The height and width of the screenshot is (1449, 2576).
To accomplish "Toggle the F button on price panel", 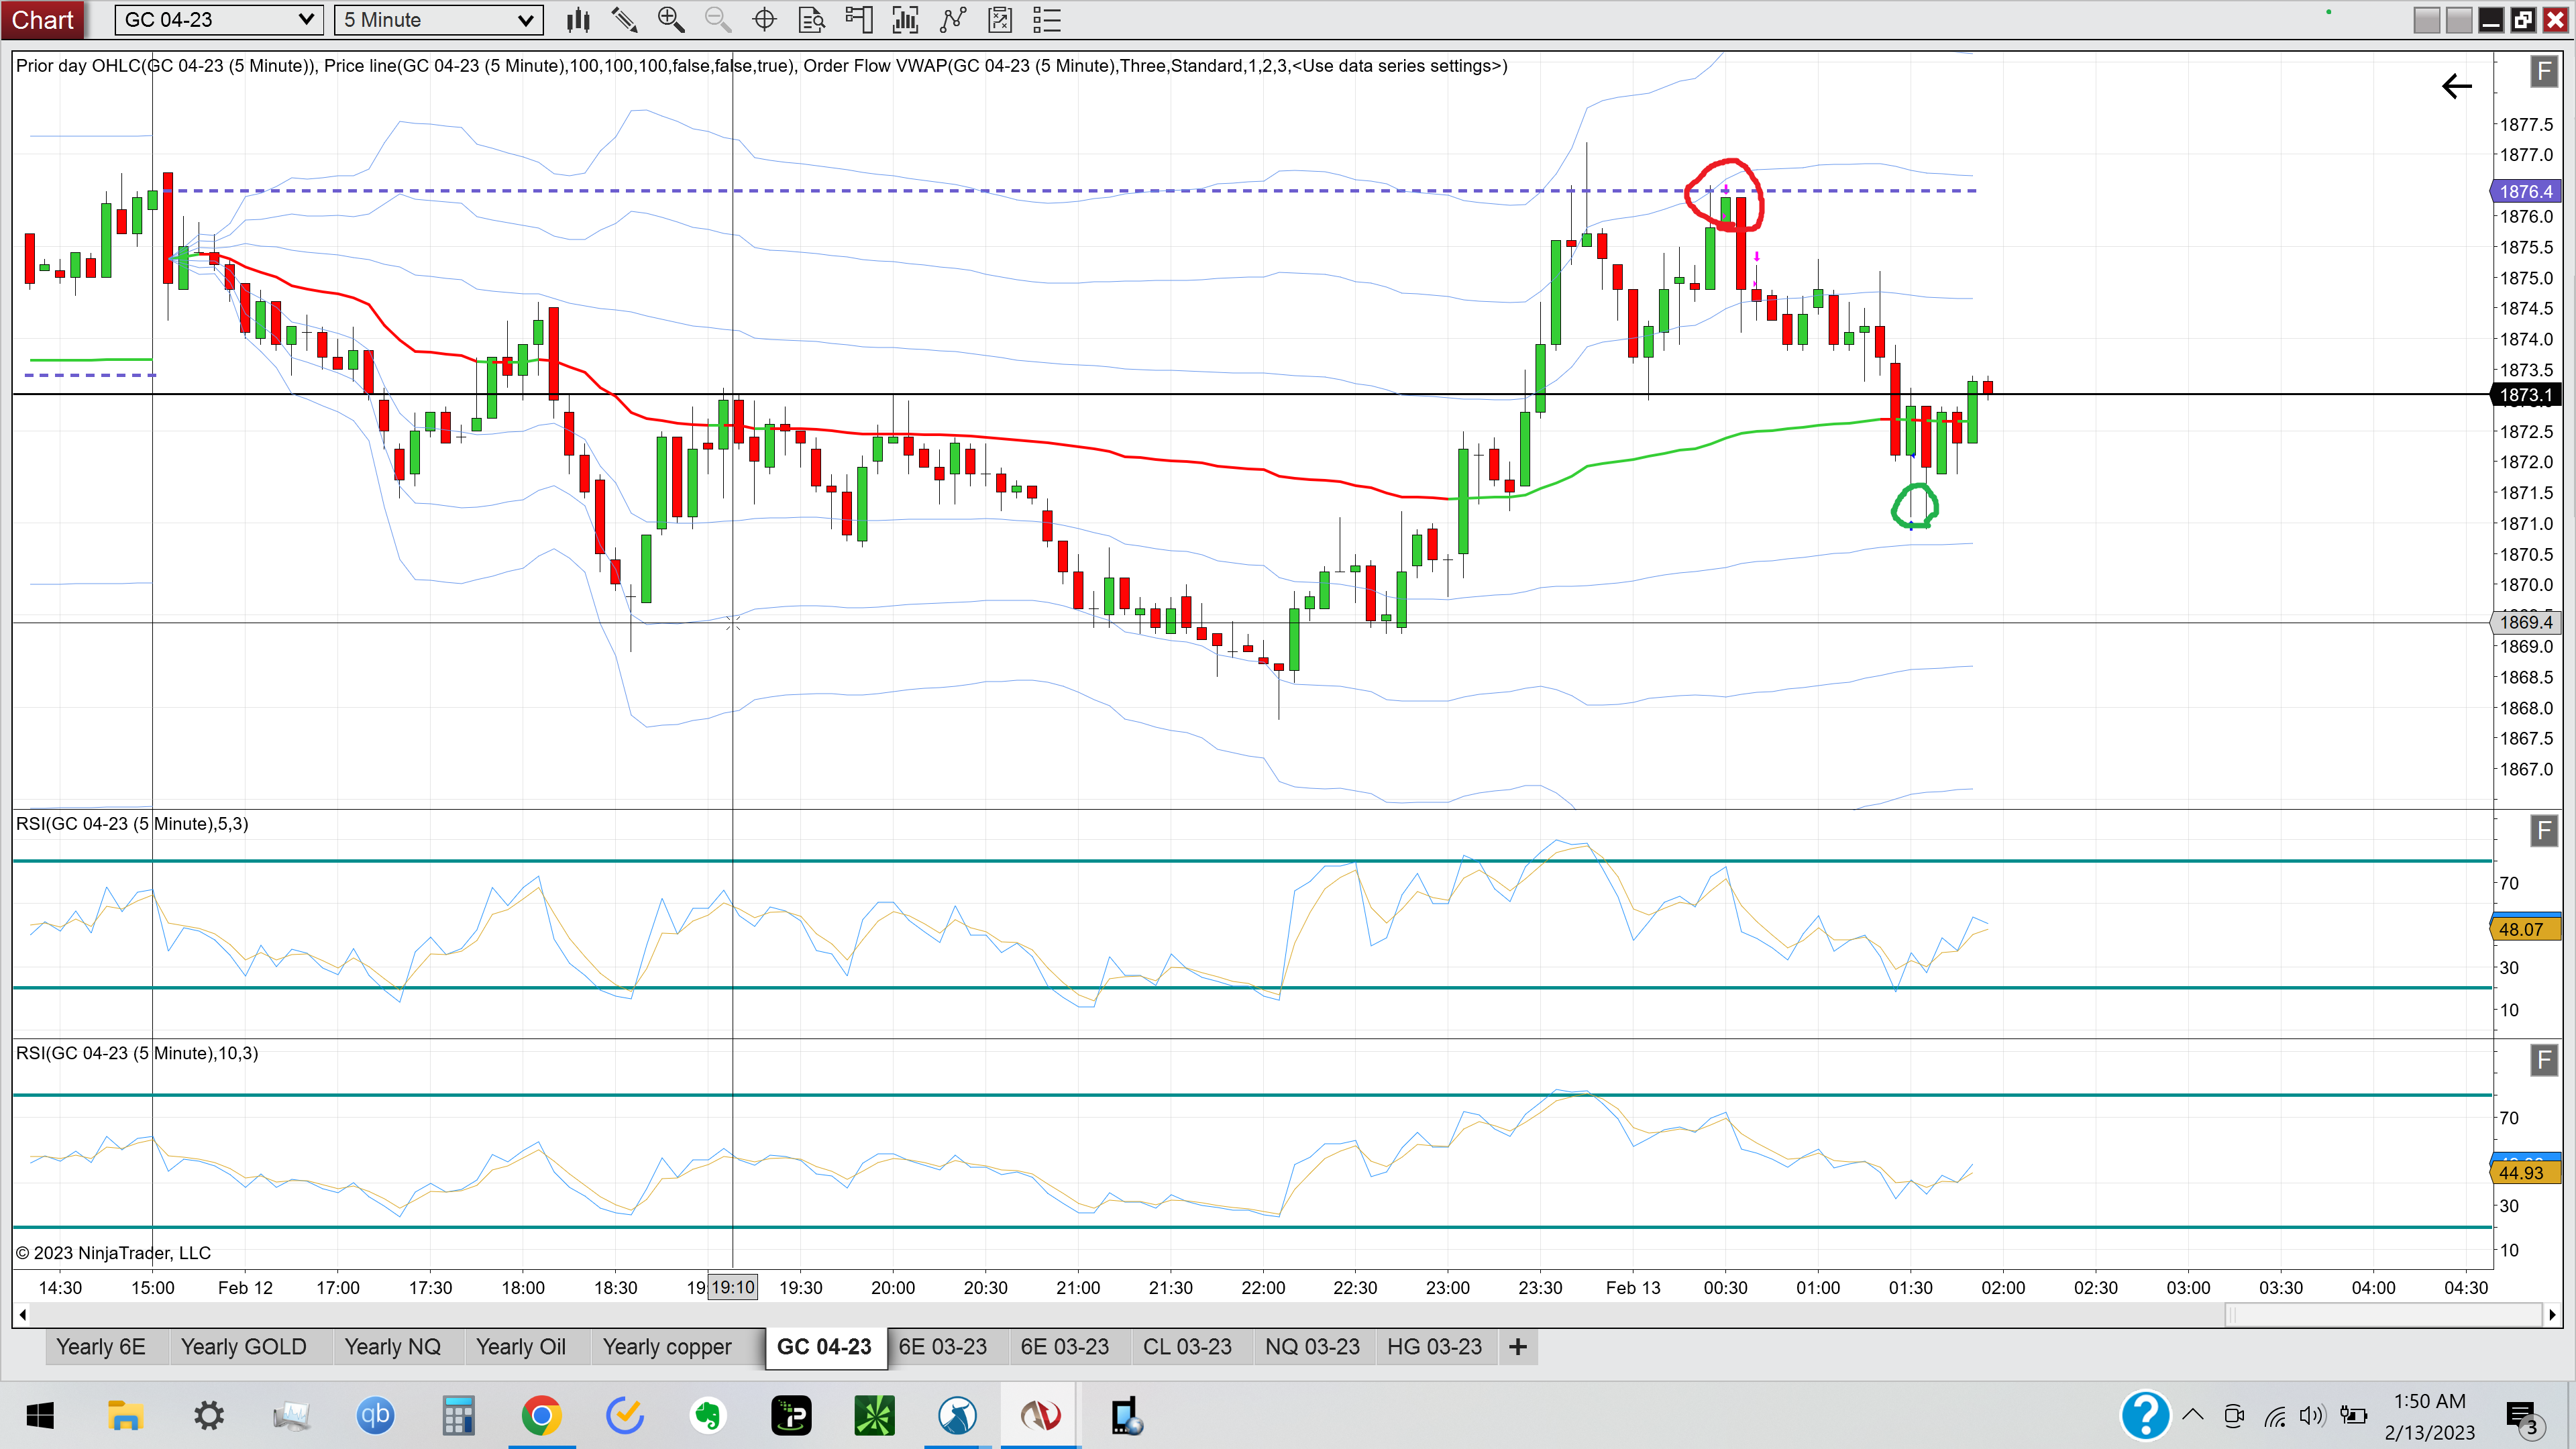I will coord(2544,72).
